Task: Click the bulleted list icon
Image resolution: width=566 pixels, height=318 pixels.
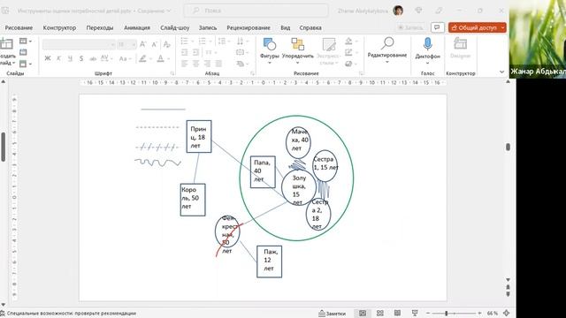Action: point(185,42)
